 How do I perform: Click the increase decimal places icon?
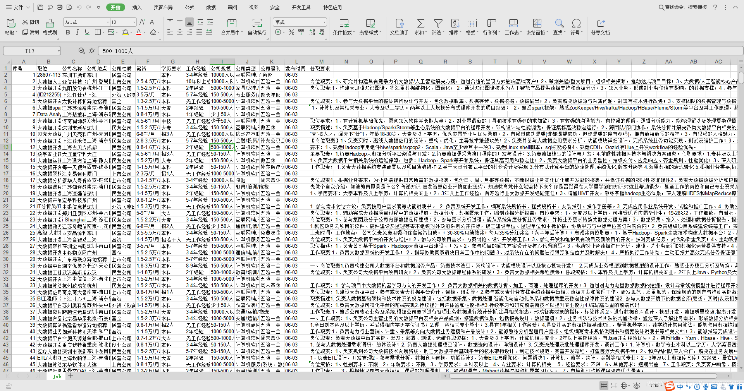pos(312,33)
